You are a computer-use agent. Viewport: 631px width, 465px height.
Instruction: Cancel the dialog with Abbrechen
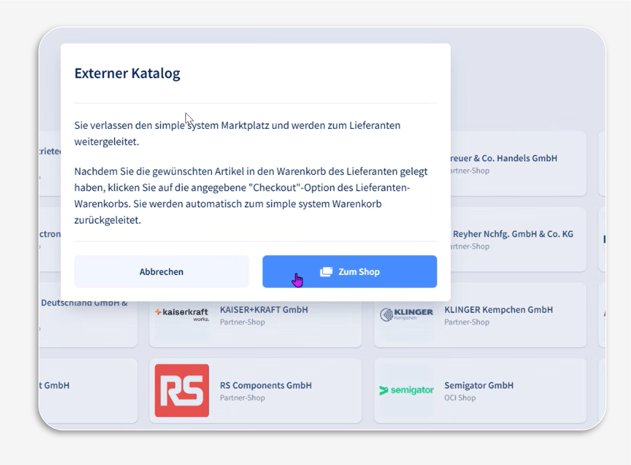(x=161, y=271)
